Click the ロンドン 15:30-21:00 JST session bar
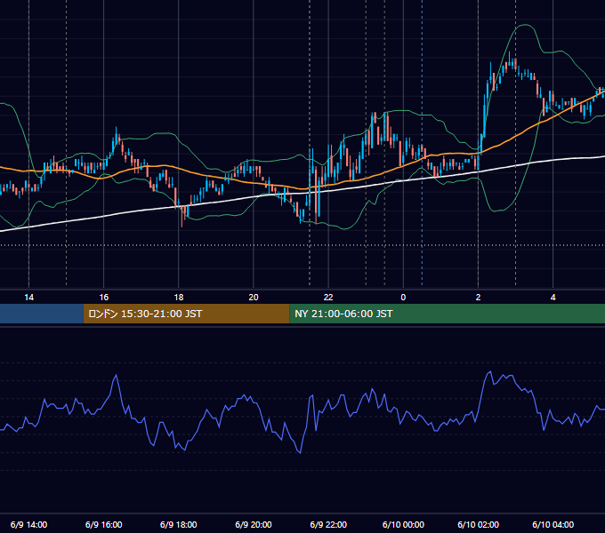Image resolution: width=605 pixels, height=533 pixels. point(186,314)
